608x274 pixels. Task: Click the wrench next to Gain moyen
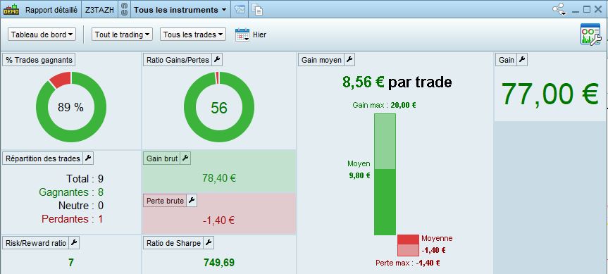coord(349,60)
